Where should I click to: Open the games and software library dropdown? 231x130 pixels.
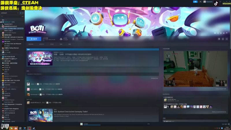coord(10,13)
